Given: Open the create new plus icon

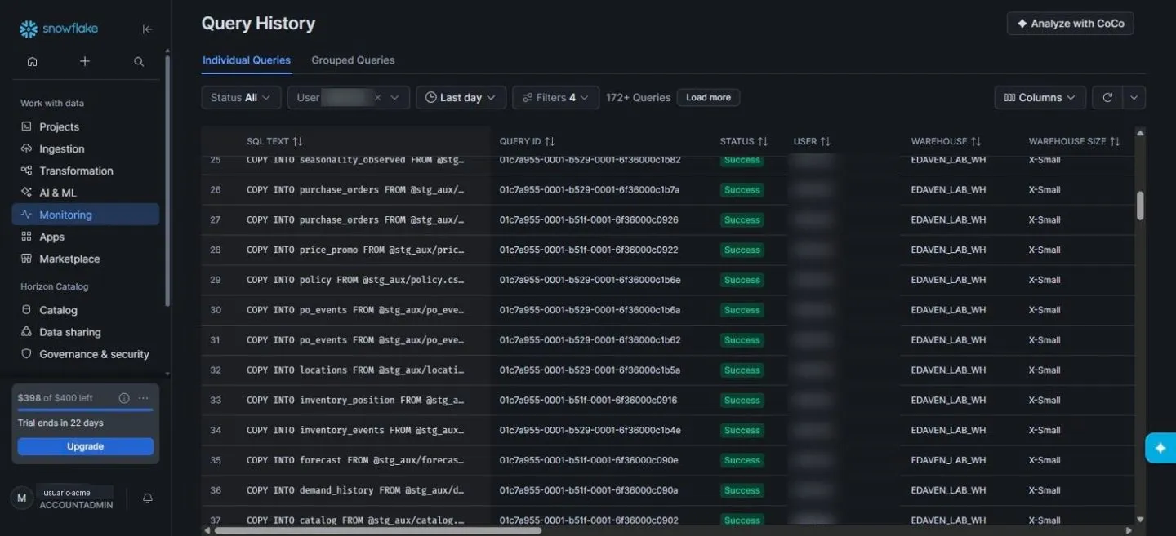Looking at the screenshot, I should (x=85, y=61).
